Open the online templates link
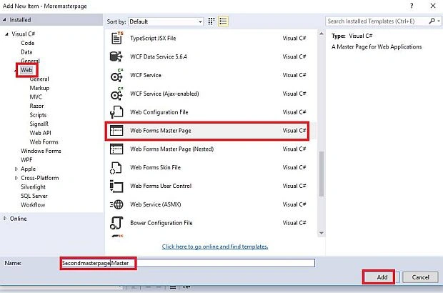 coord(215,247)
